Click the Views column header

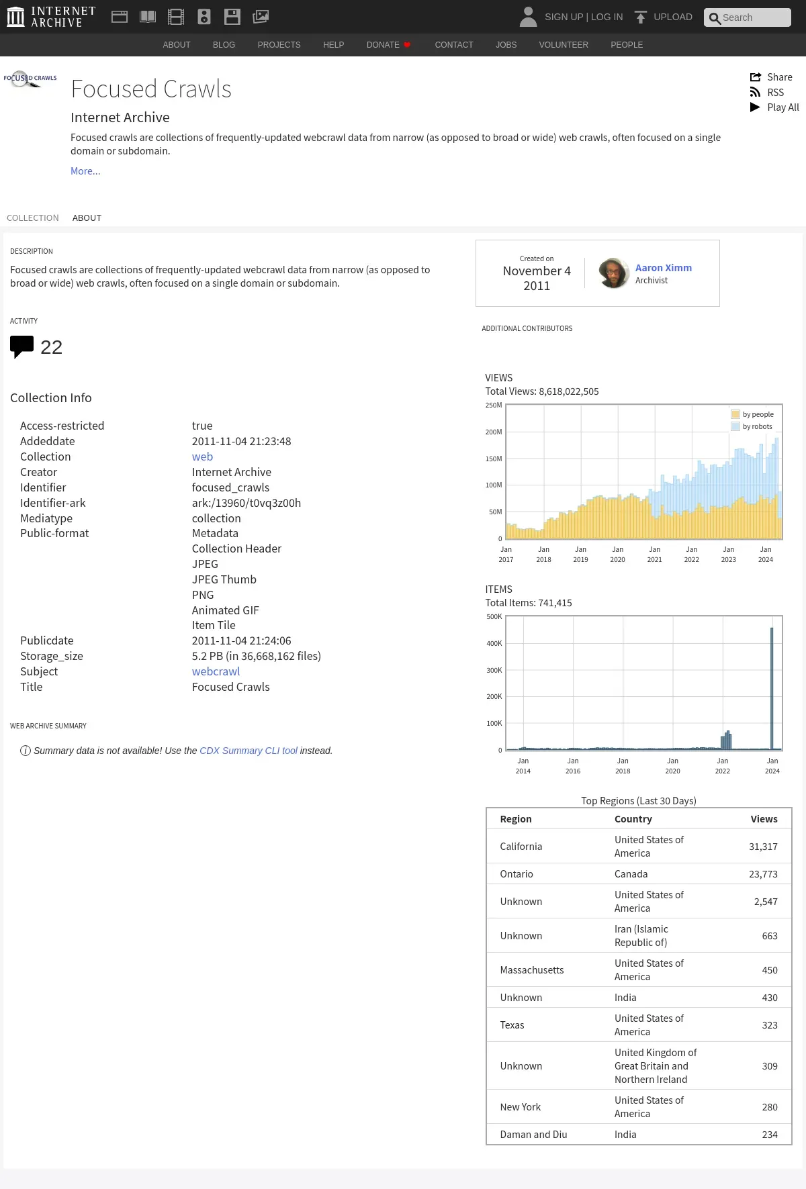764,819
